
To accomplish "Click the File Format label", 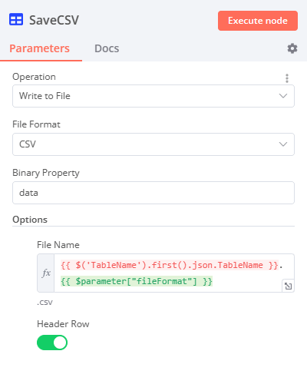I will point(36,124).
